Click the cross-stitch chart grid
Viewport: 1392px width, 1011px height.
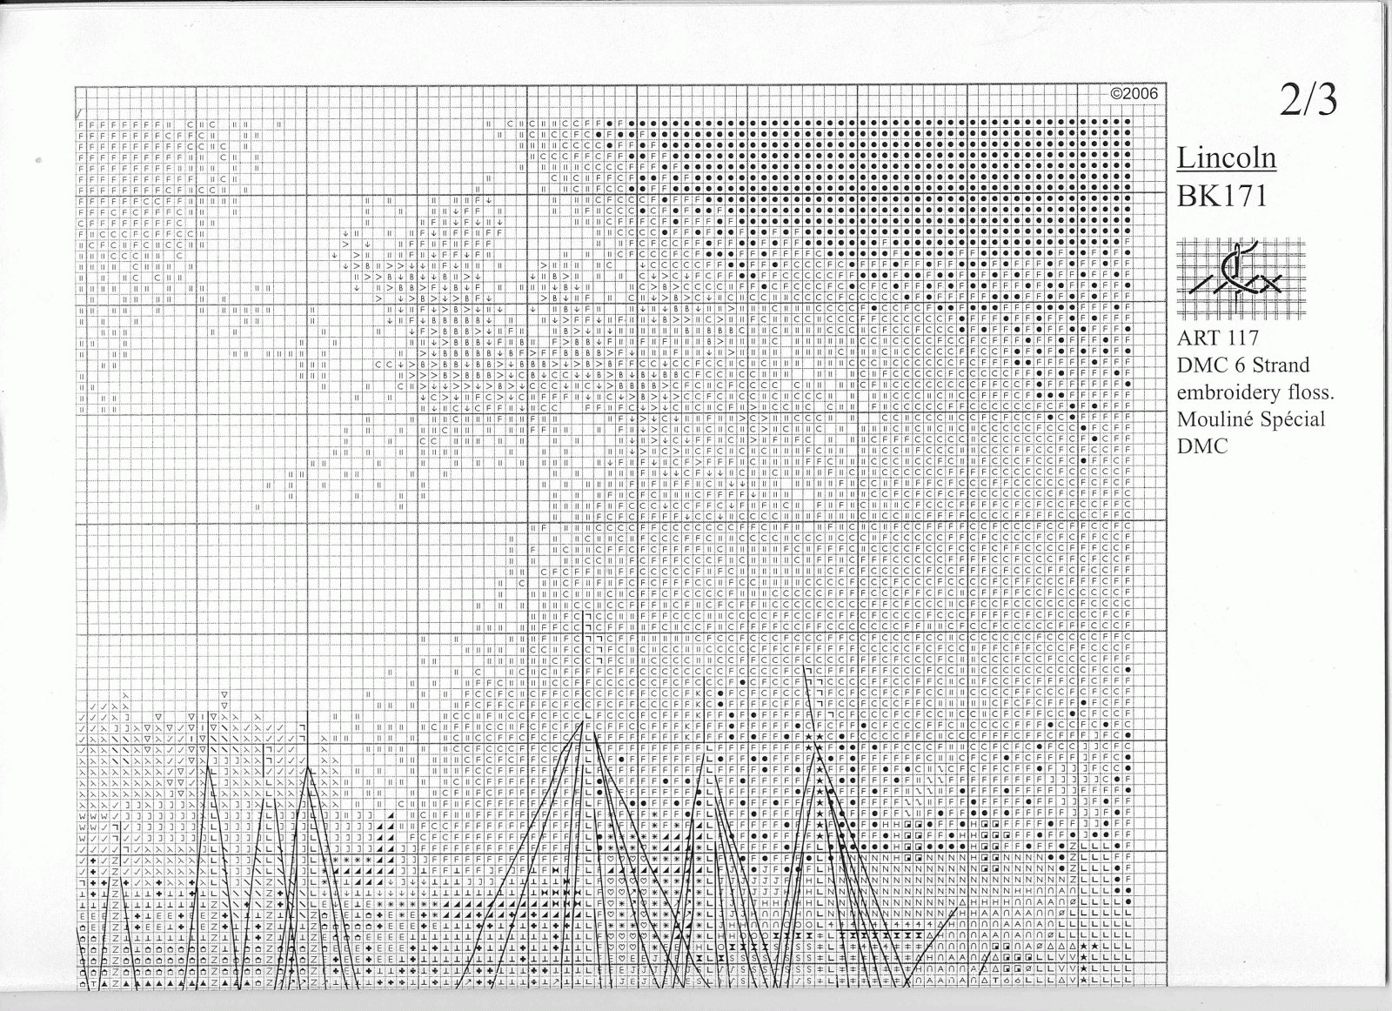coord(620,538)
